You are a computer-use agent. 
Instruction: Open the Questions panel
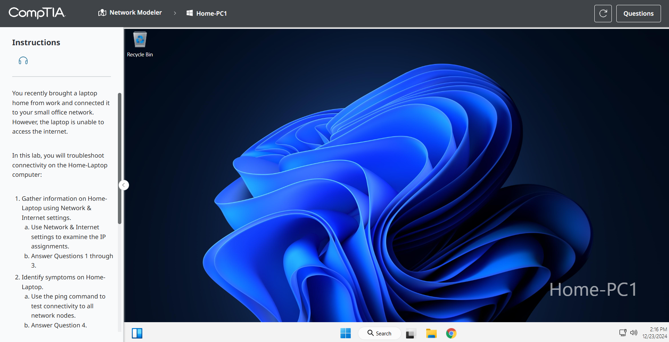click(638, 14)
